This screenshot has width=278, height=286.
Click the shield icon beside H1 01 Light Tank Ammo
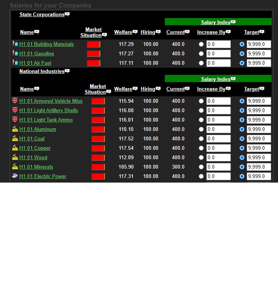[15, 119]
